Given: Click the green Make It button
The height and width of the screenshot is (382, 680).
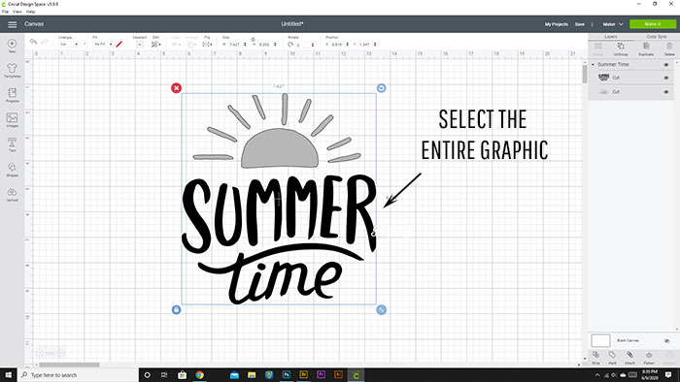Looking at the screenshot, I should (653, 24).
